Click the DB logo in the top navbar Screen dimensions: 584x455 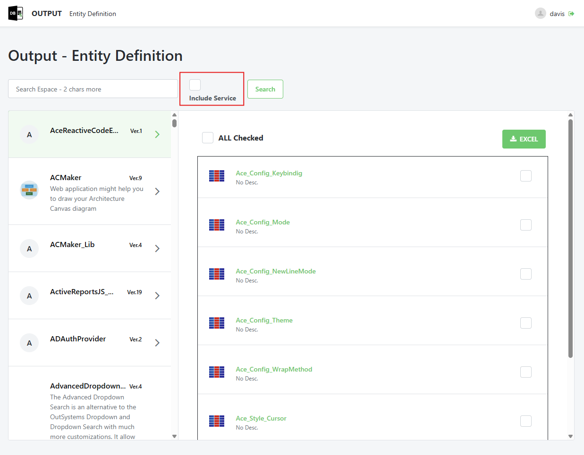15,13
